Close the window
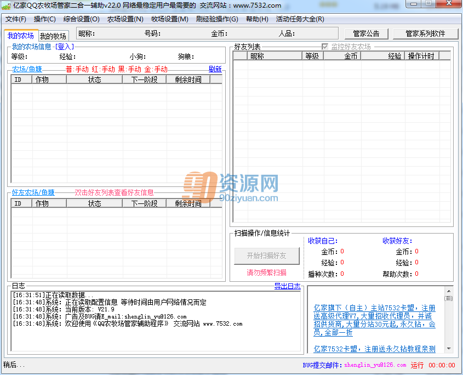463x375 pixels. coord(449,3)
